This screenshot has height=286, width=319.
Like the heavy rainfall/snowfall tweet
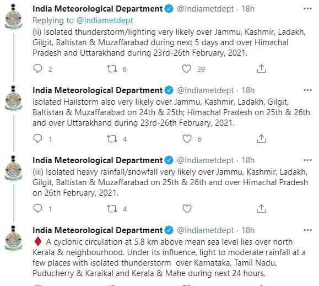pyautogui.click(x=187, y=209)
